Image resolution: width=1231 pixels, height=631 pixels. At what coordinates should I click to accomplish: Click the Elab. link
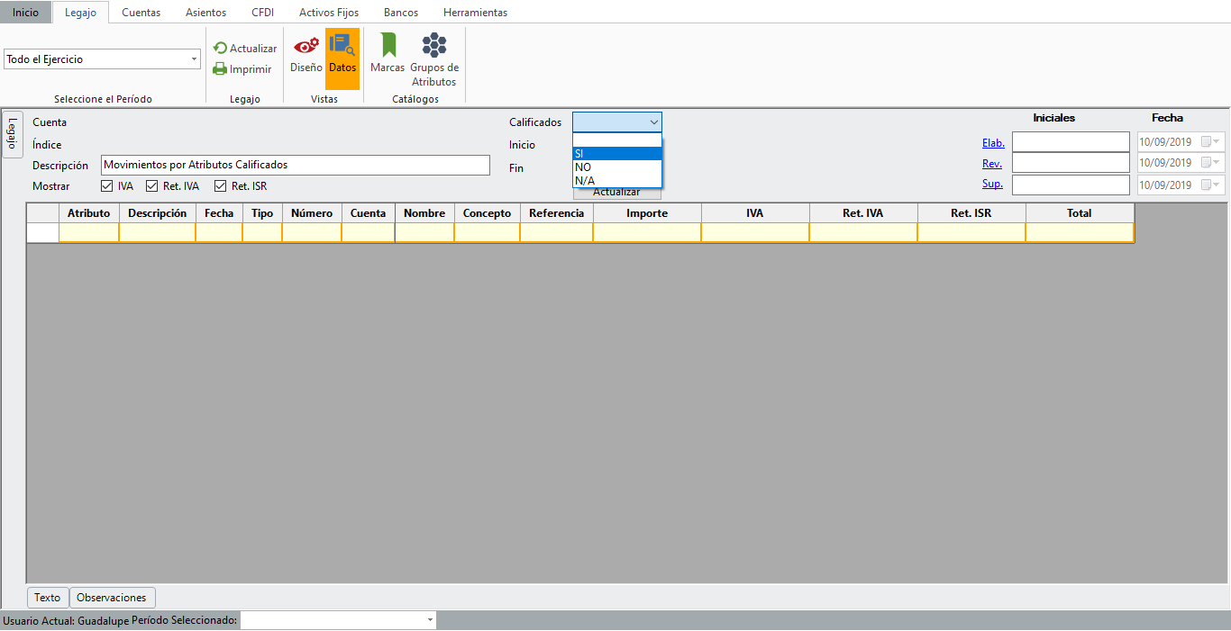[x=993, y=143]
